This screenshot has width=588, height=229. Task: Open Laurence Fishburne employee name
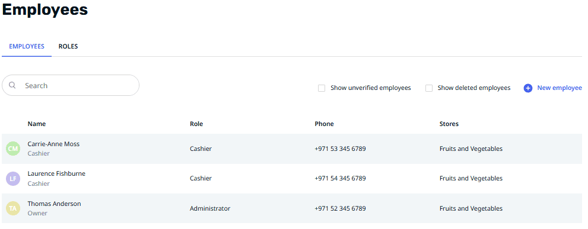56,173
